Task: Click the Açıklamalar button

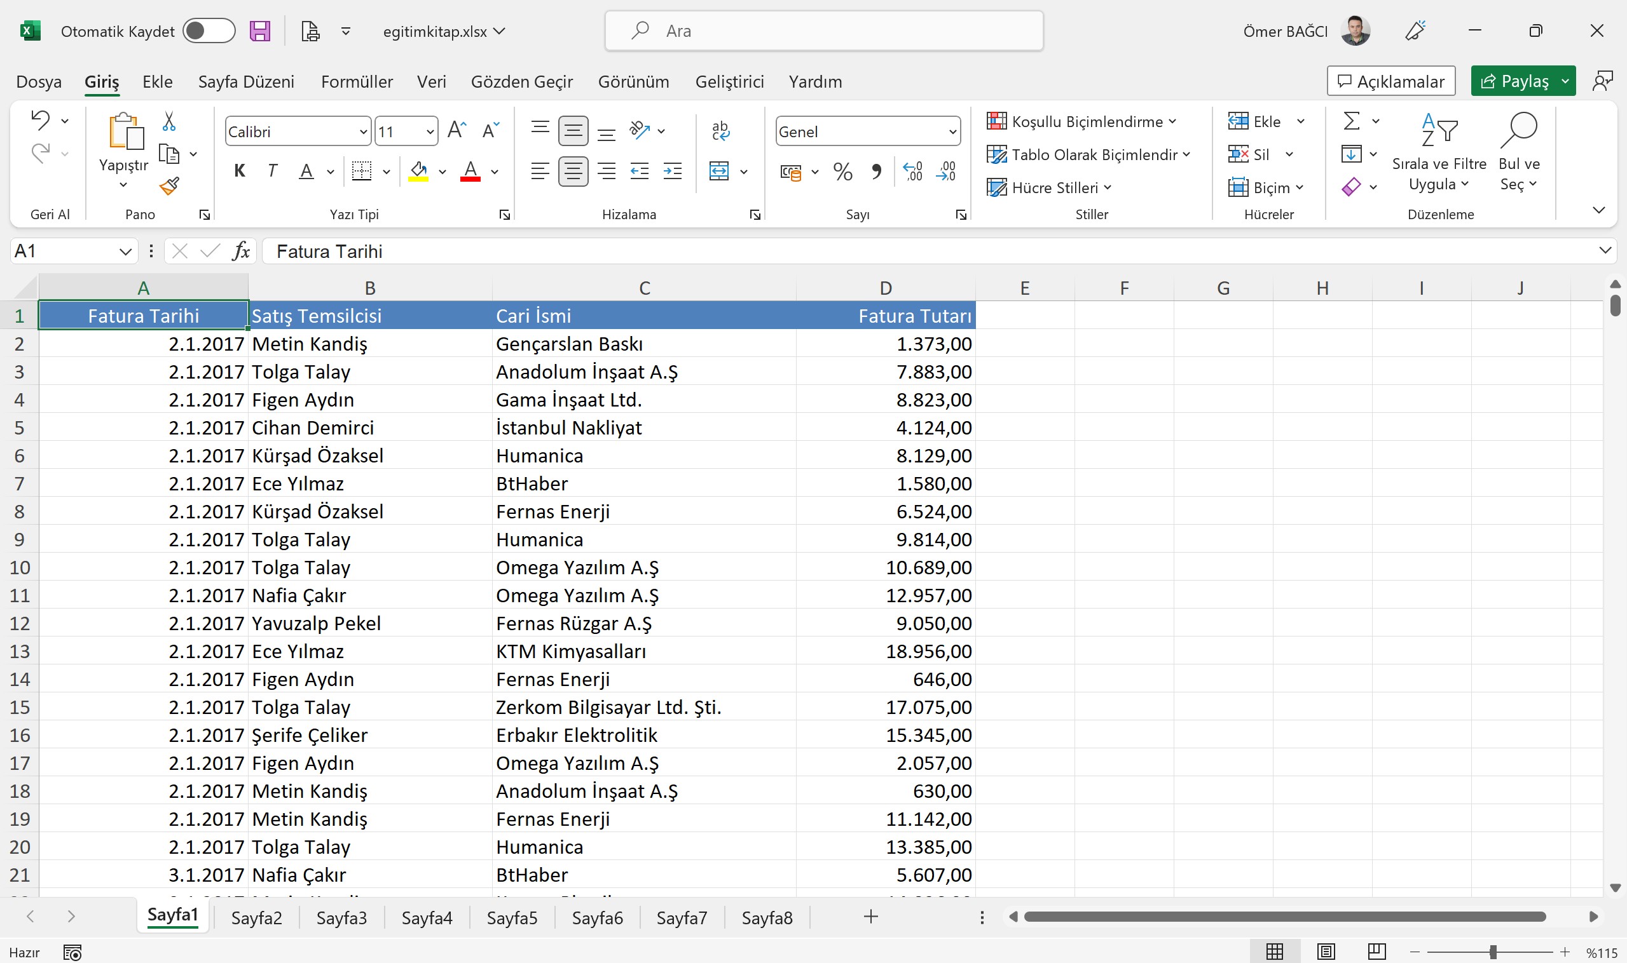Action: (x=1391, y=81)
